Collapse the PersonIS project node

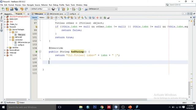click(5, 27)
